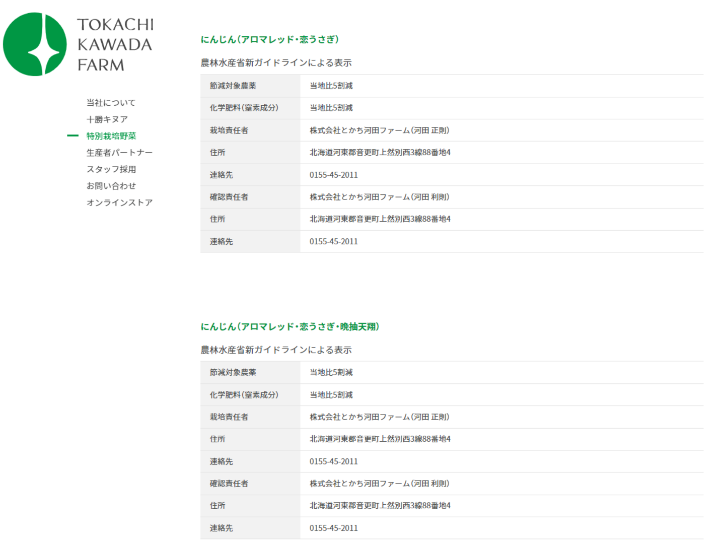
Task: Click the green Tokachi Kawada Farm logo icon
Action: [35, 44]
